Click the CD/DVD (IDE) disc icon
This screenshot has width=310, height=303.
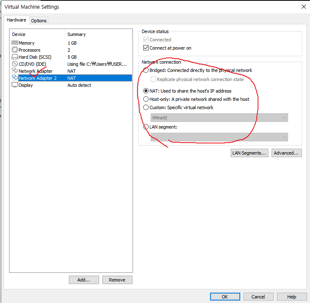coord(15,64)
